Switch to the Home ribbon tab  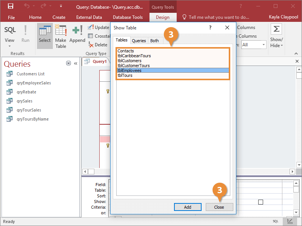click(35, 17)
